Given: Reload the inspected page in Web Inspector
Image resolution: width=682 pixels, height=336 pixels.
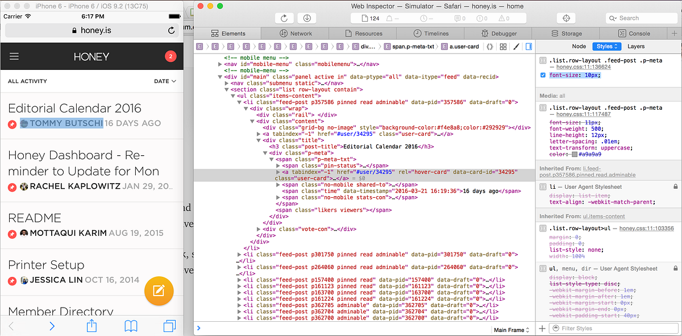Looking at the screenshot, I should coord(284,18).
